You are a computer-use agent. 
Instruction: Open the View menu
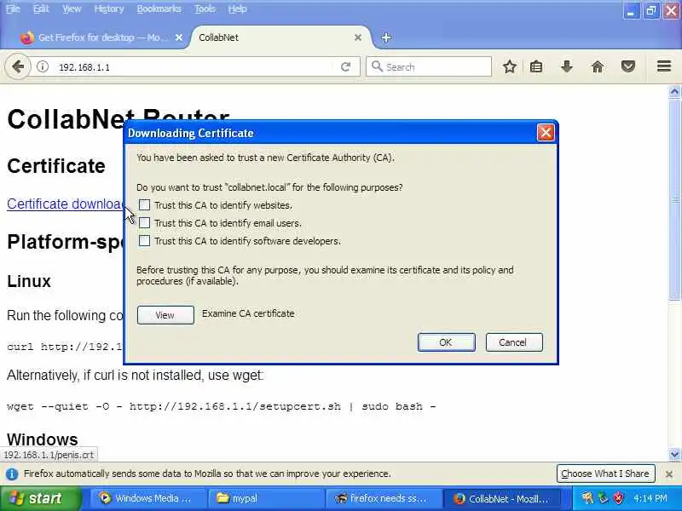[72, 9]
